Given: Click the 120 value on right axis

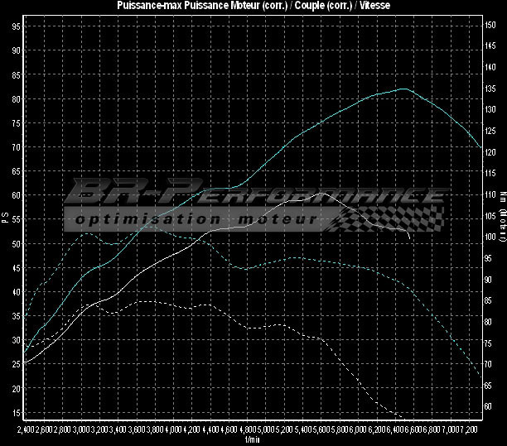Looking at the screenshot, I should point(490,152).
